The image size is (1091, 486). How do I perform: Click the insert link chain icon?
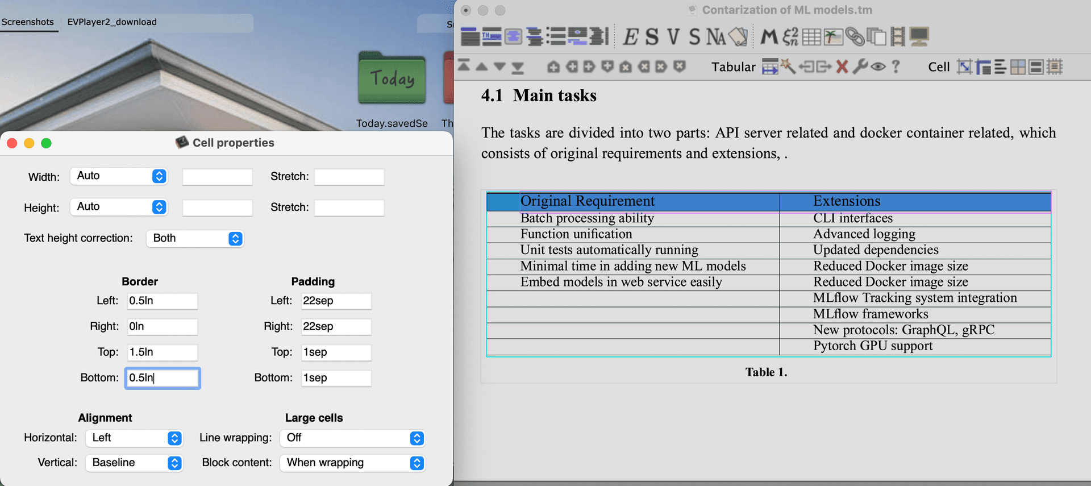(855, 37)
